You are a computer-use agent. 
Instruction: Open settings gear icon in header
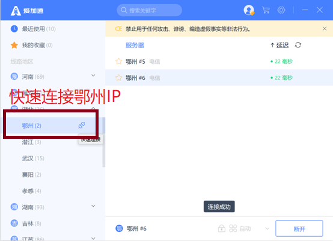281,10
